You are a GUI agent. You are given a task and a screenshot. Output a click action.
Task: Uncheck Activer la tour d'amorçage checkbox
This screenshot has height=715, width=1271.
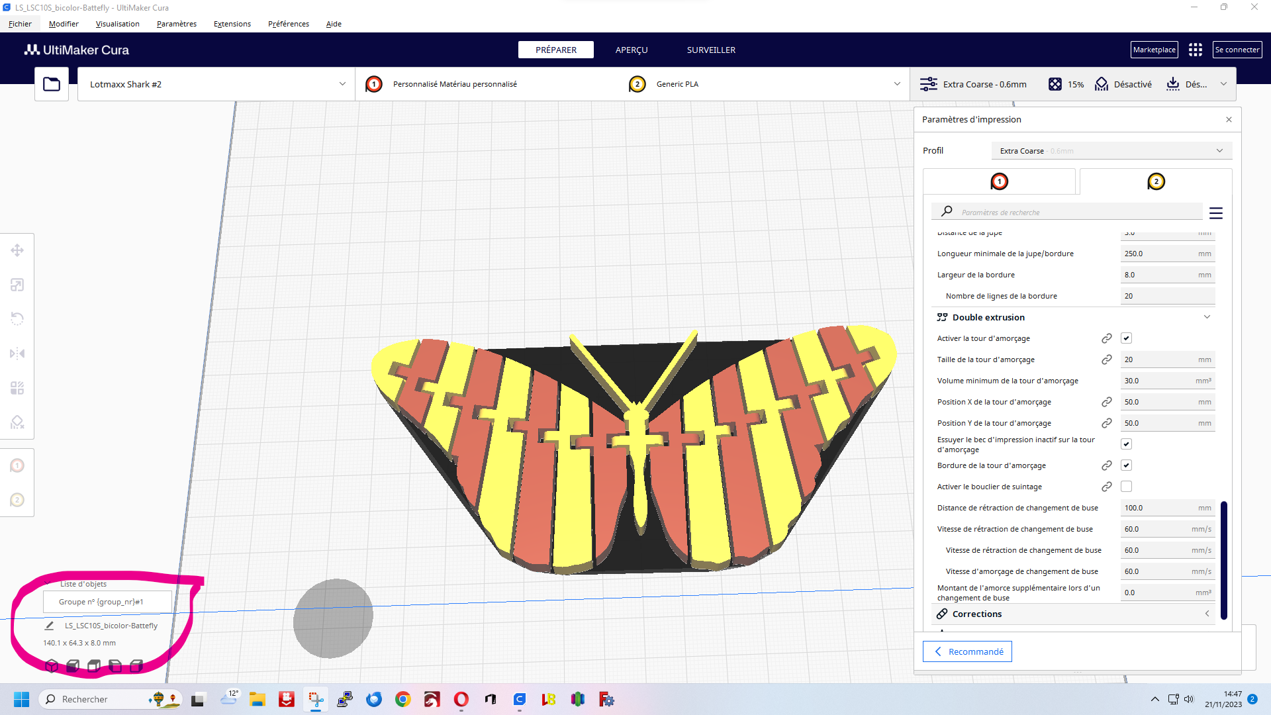[1126, 338]
